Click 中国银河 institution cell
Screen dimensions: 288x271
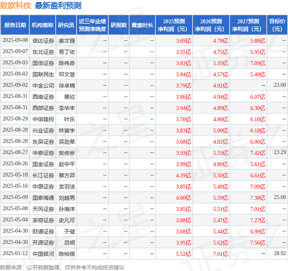(x=43, y=254)
